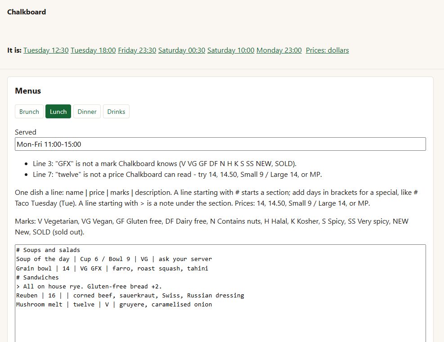Image resolution: width=444 pixels, height=342 pixels.
Task: Click the Prices: dollars link
Action: point(327,50)
